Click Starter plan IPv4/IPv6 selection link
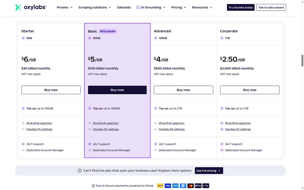Viewport: 304px width, 190px height. click(x=39, y=123)
